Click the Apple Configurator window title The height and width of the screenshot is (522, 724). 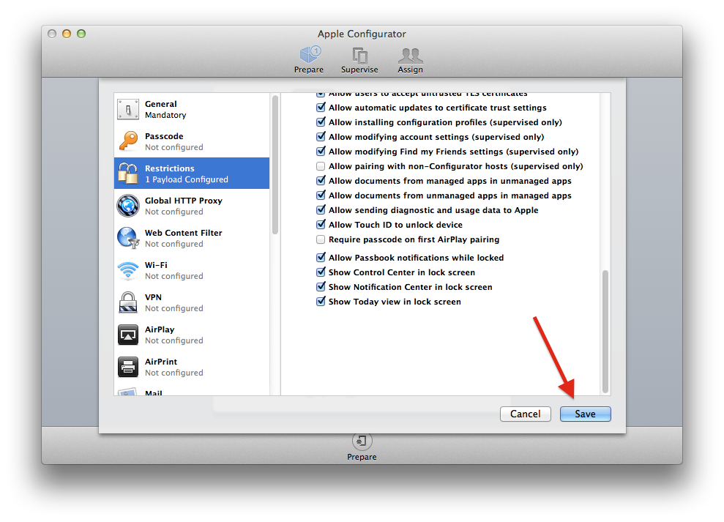pyautogui.click(x=362, y=34)
